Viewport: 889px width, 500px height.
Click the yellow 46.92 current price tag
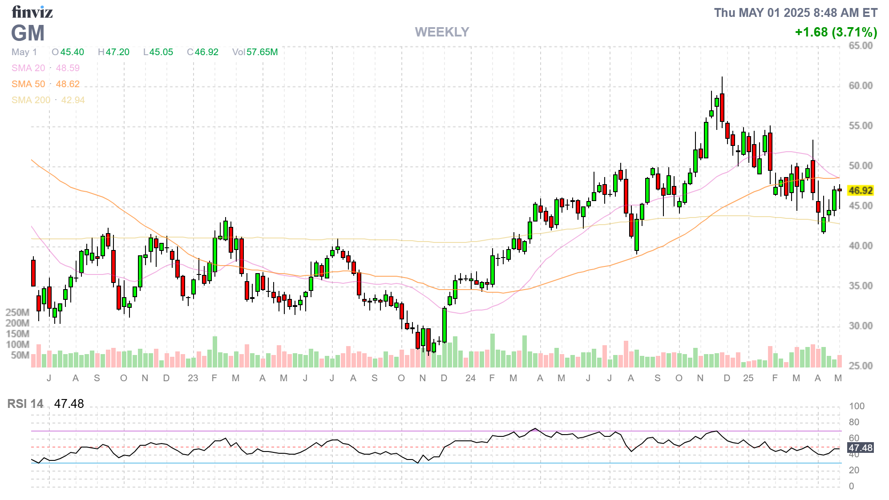click(x=861, y=190)
